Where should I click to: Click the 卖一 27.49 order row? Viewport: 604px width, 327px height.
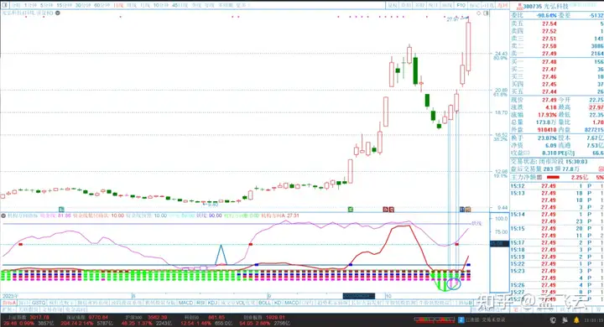(x=557, y=54)
